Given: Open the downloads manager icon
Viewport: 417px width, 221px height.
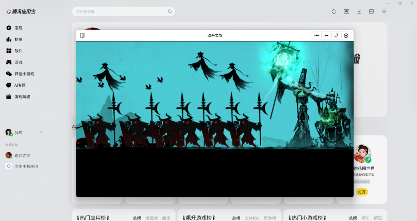Looking at the screenshot, I should pos(359,11).
